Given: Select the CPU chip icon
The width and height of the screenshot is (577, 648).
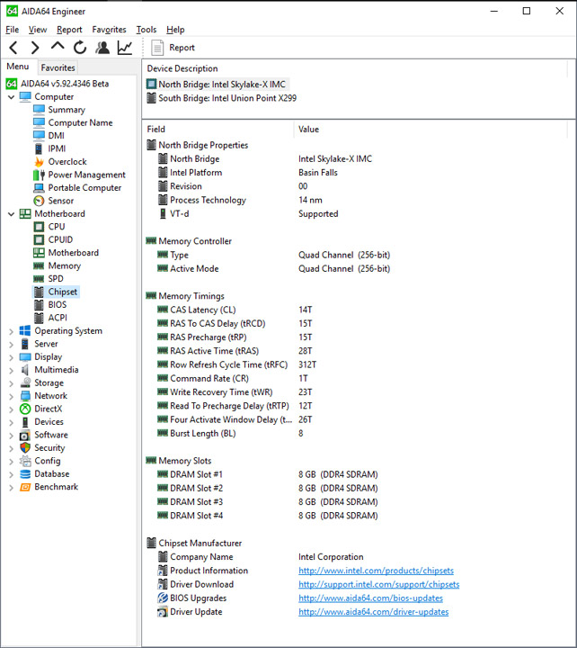Looking at the screenshot, I should pos(39,227).
